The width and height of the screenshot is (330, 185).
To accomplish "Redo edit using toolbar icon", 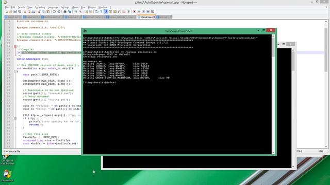I will (59, 11).
